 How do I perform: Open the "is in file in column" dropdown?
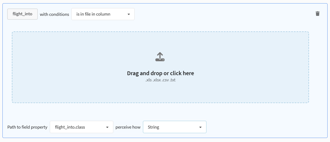[103, 14]
